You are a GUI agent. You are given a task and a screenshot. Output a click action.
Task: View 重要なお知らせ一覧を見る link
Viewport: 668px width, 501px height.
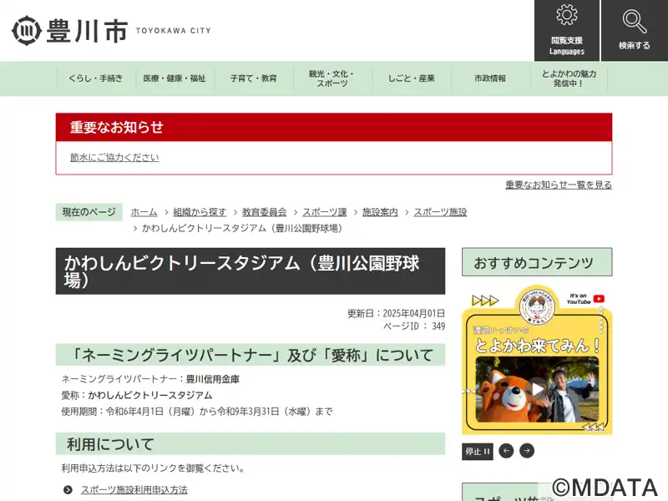559,185
